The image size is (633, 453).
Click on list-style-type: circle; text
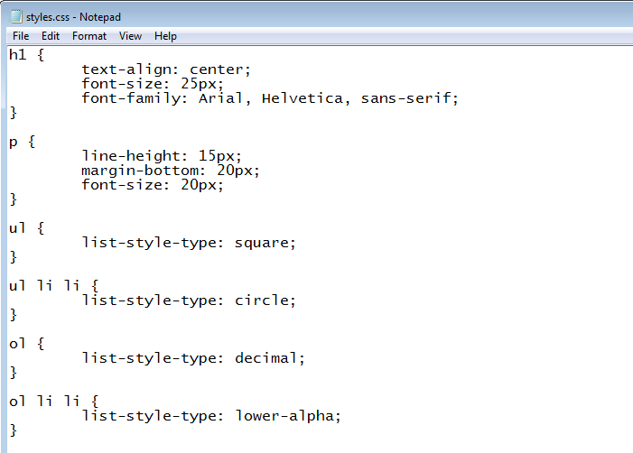coord(189,300)
